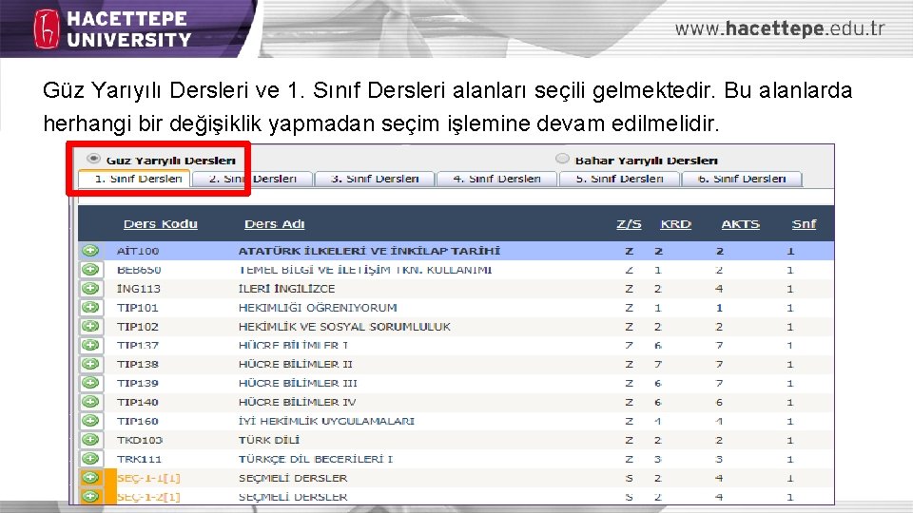The height and width of the screenshot is (513, 913).
Task: Click the HÜCRE BİLİMLER II course name
Action: coord(295,364)
